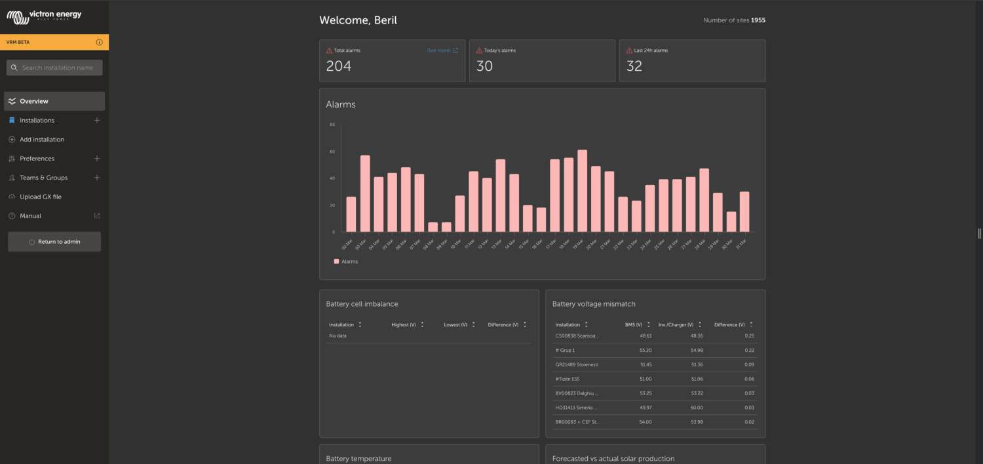
Task: Click the Search installation name field
Action: pos(54,68)
